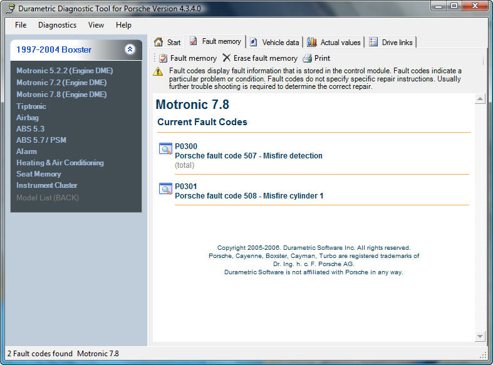
Task: Click the yellow warning triangle icon
Action: coord(158,71)
